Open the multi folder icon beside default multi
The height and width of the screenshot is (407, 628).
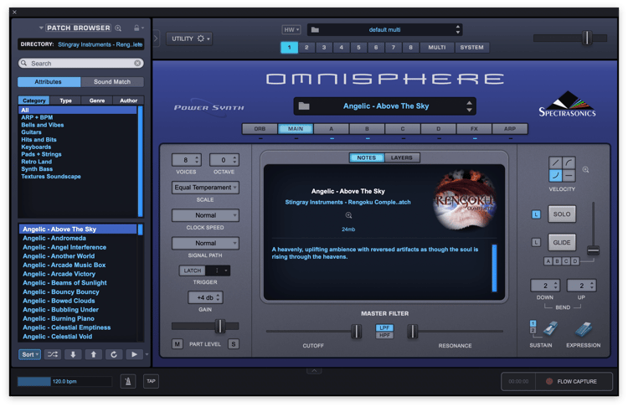315,29
